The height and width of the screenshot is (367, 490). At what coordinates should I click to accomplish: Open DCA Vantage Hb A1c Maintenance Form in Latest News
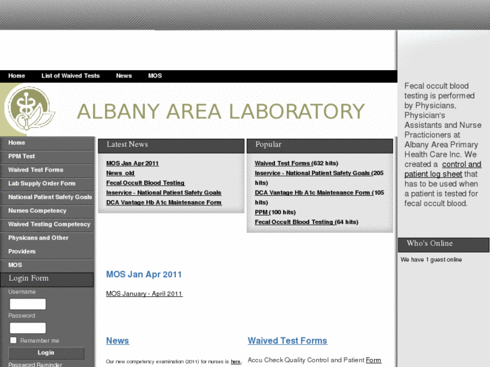[x=164, y=203]
